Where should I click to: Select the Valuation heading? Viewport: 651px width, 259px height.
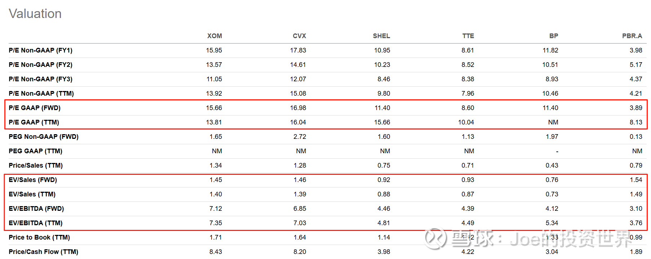35,14
